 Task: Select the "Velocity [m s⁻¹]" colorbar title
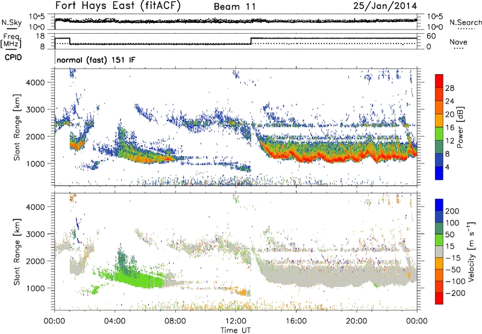click(471, 251)
